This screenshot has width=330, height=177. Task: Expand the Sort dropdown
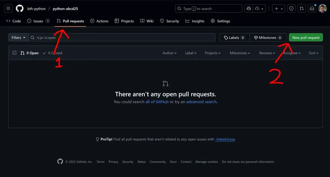click(x=313, y=53)
